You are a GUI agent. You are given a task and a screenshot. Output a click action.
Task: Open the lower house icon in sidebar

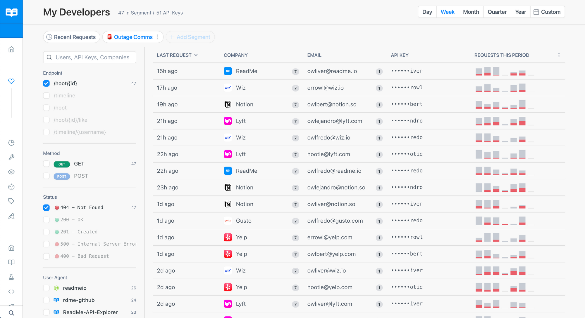click(x=11, y=248)
